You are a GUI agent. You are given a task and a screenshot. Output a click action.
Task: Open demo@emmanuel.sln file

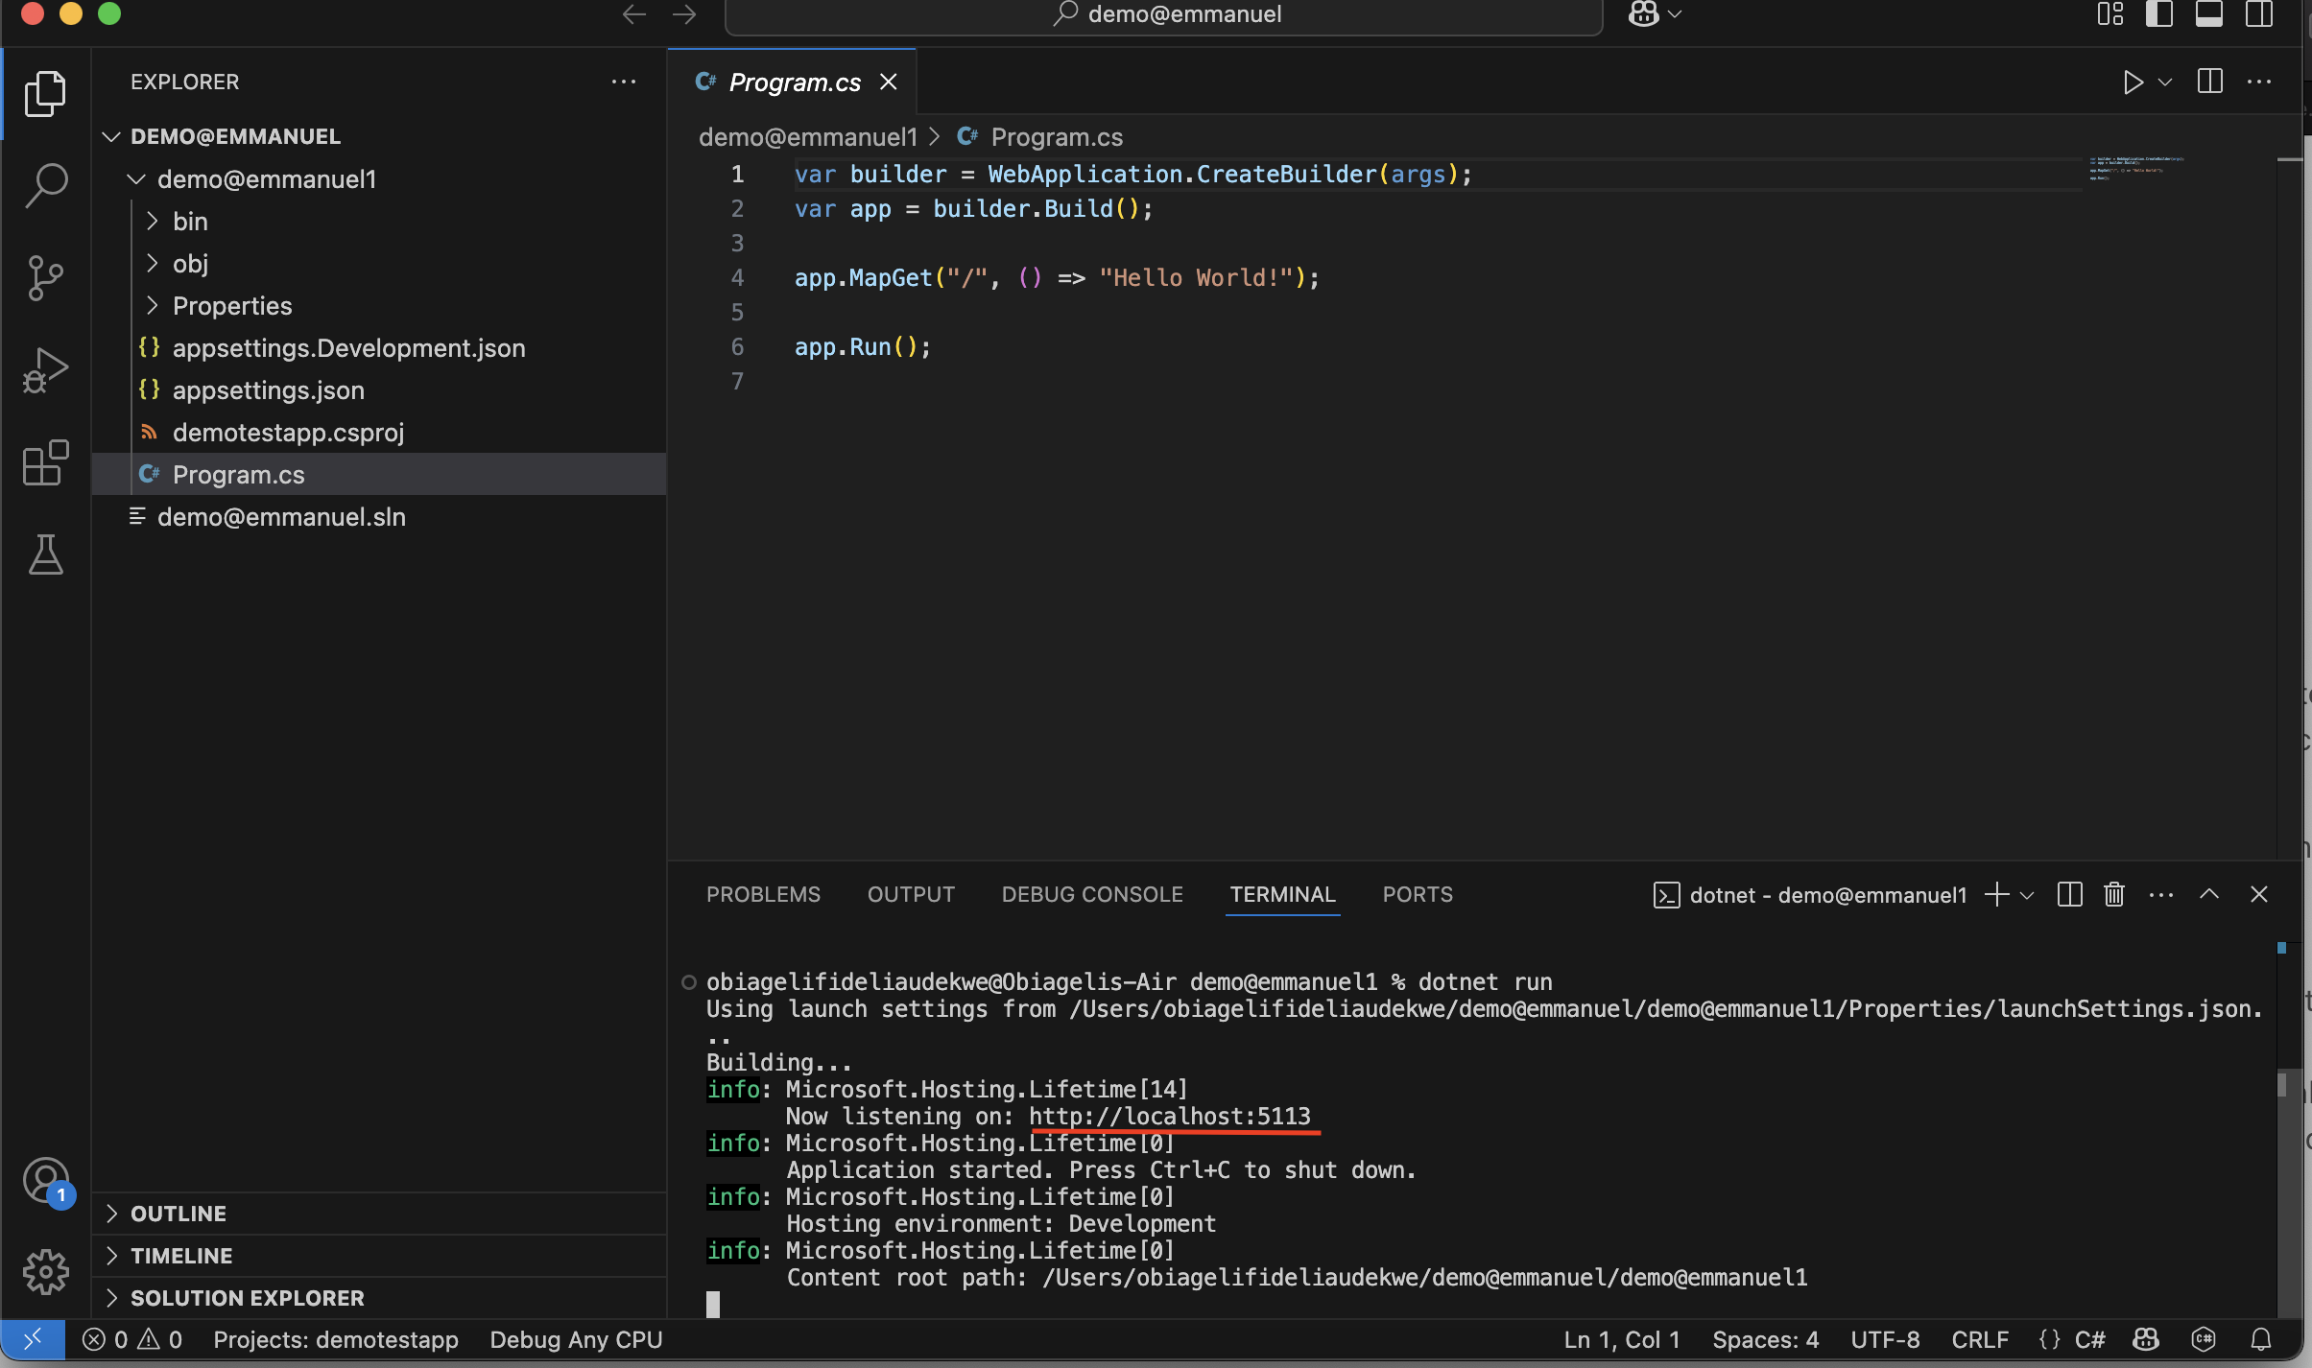pyautogui.click(x=281, y=516)
